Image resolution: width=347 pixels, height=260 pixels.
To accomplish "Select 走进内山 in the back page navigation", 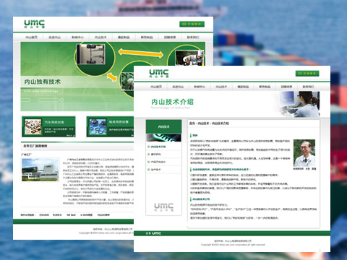I will click(54, 38).
